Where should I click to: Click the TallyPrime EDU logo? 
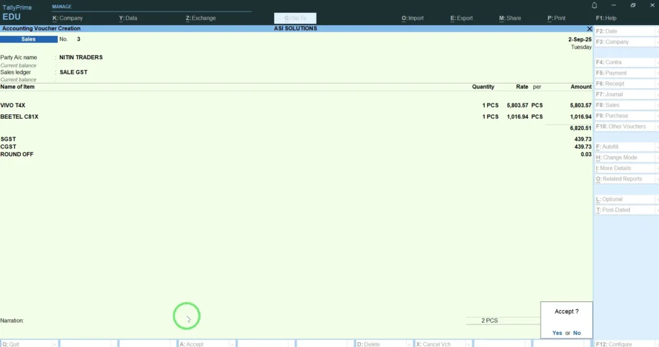pyautogui.click(x=17, y=13)
